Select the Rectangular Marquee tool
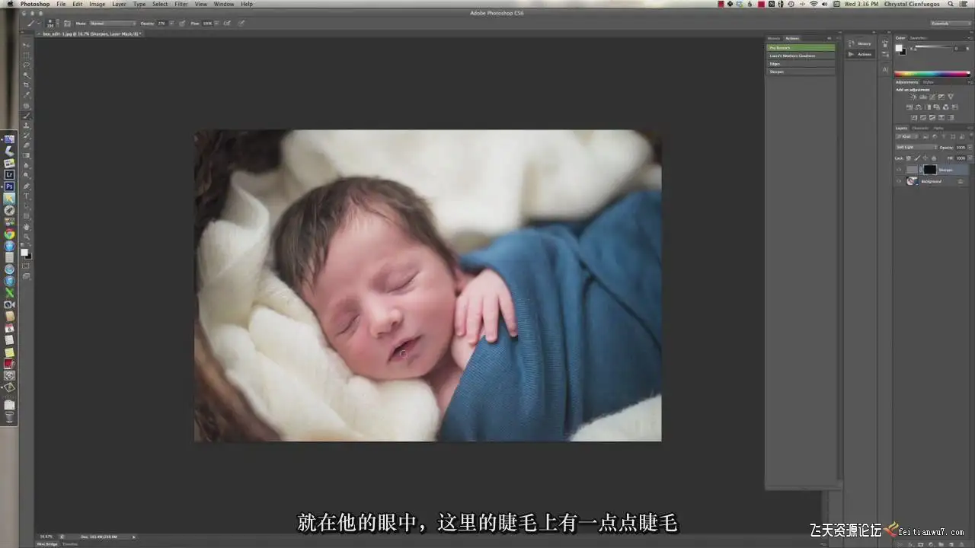Image resolution: width=975 pixels, height=548 pixels. (x=27, y=54)
